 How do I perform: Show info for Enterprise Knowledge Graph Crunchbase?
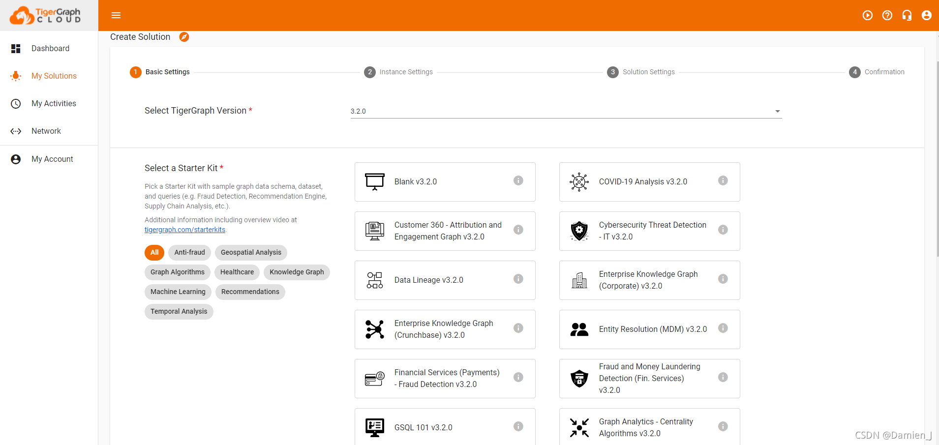tap(518, 328)
